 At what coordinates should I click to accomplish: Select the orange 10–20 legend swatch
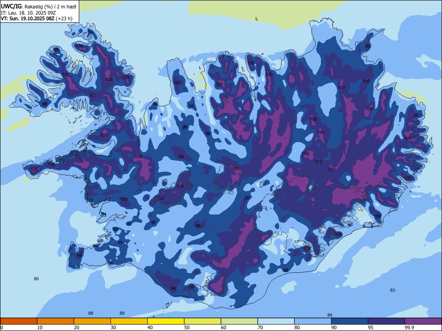tap(56, 321)
